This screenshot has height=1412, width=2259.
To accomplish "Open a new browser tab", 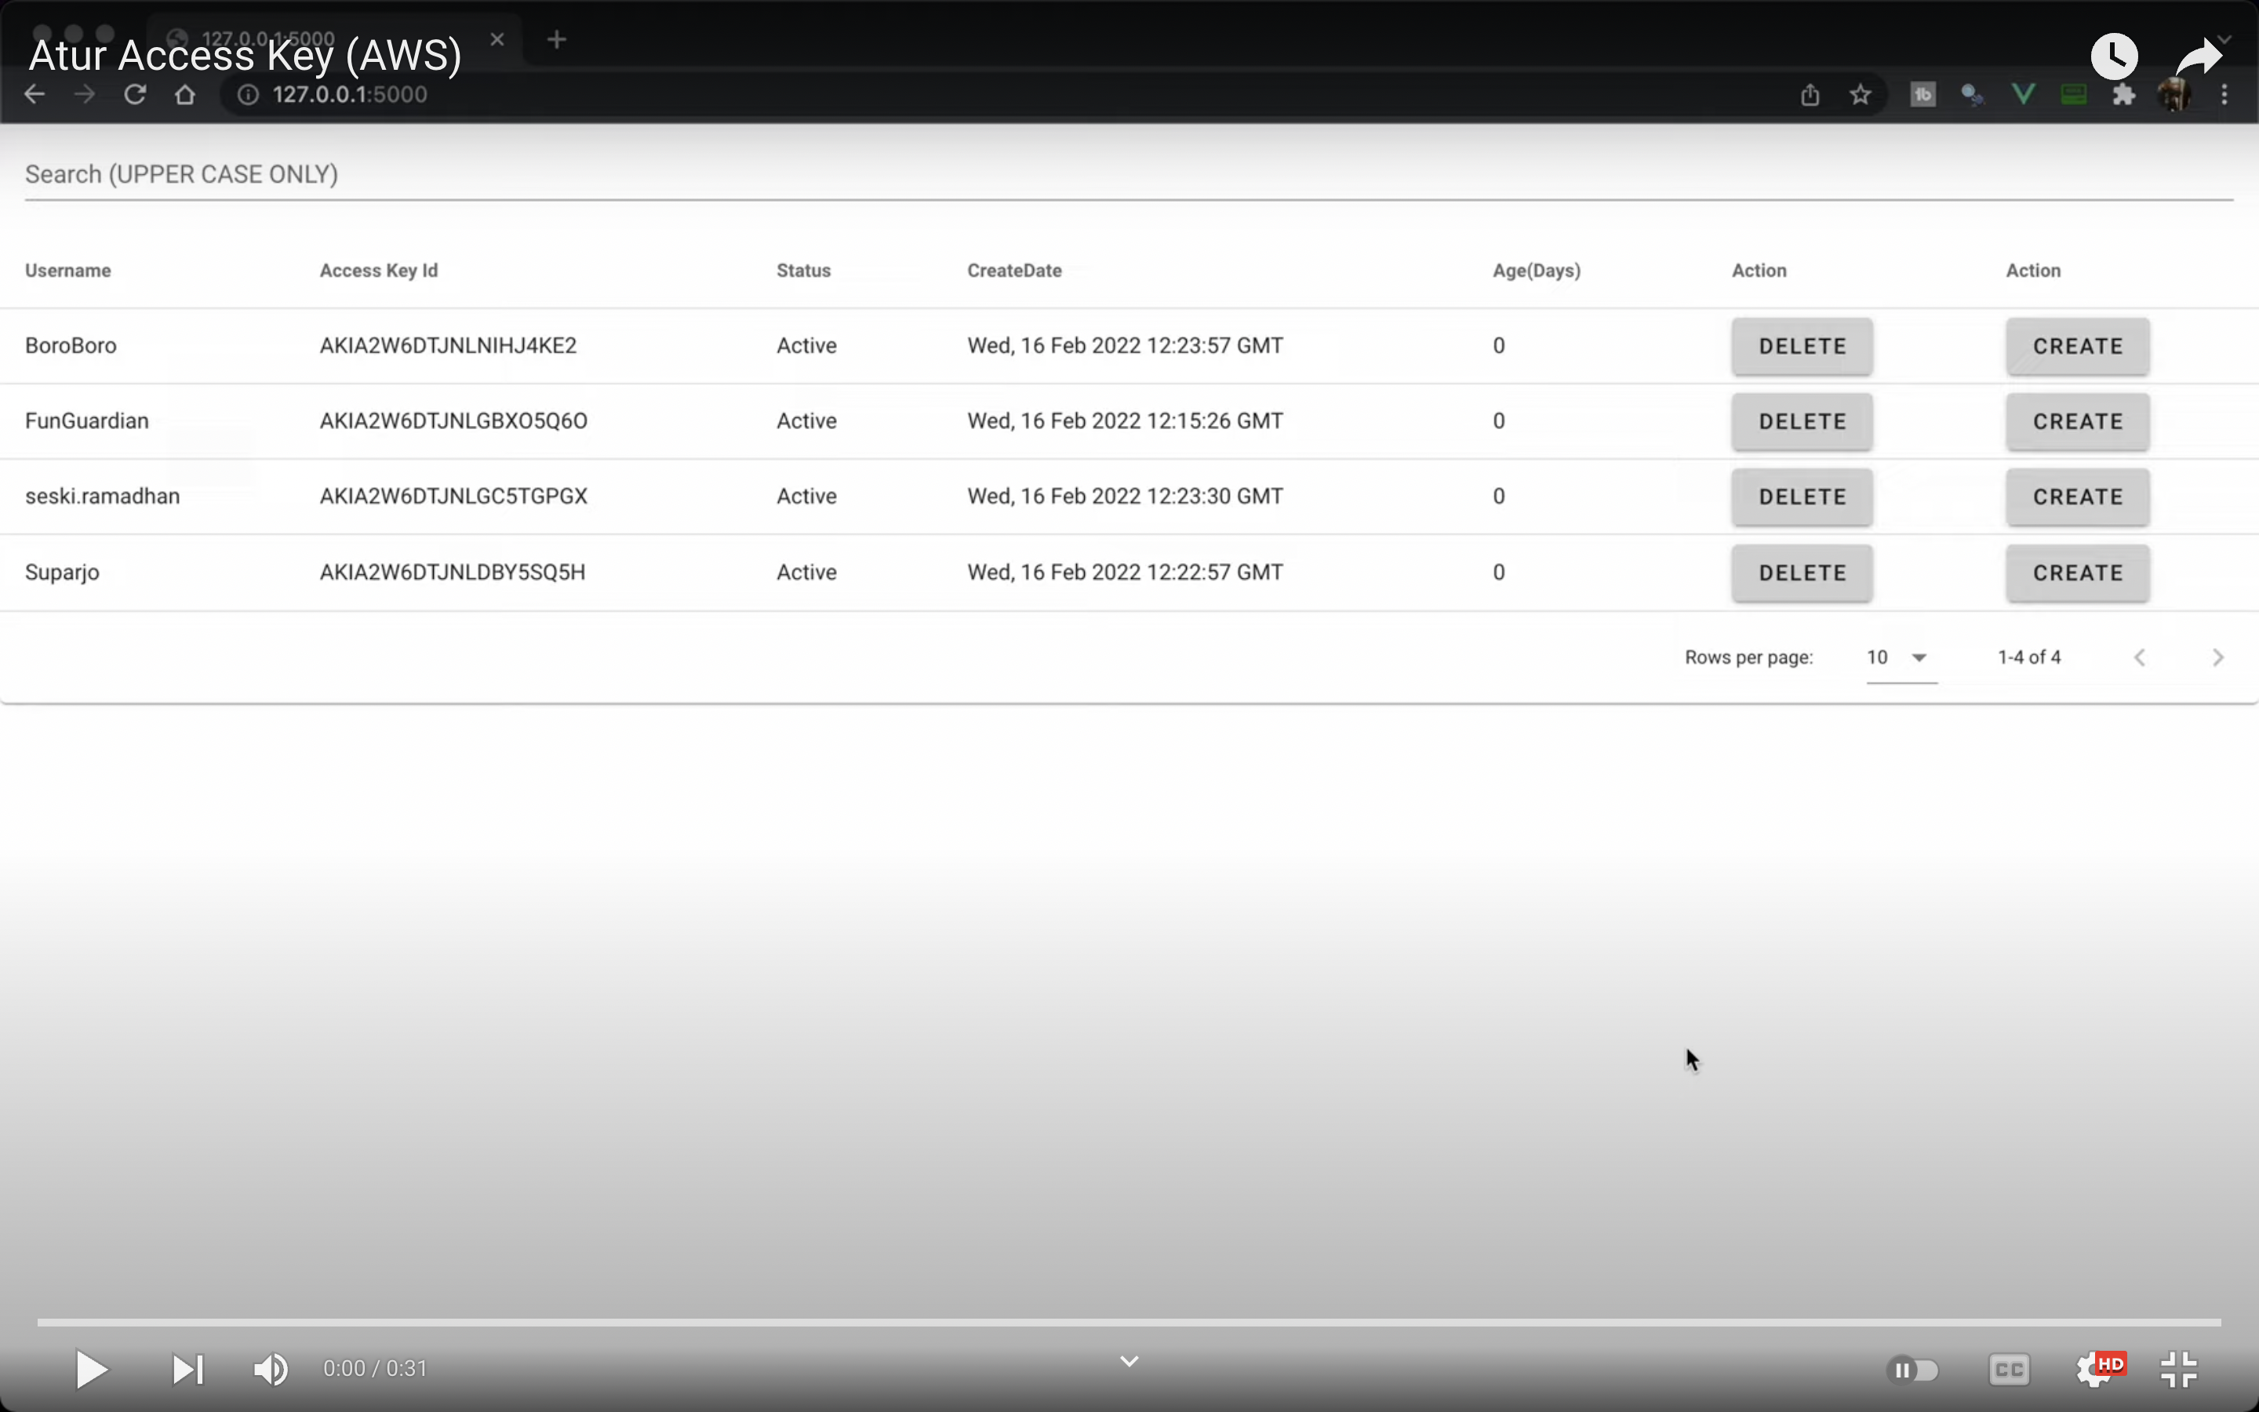I will coord(556,39).
